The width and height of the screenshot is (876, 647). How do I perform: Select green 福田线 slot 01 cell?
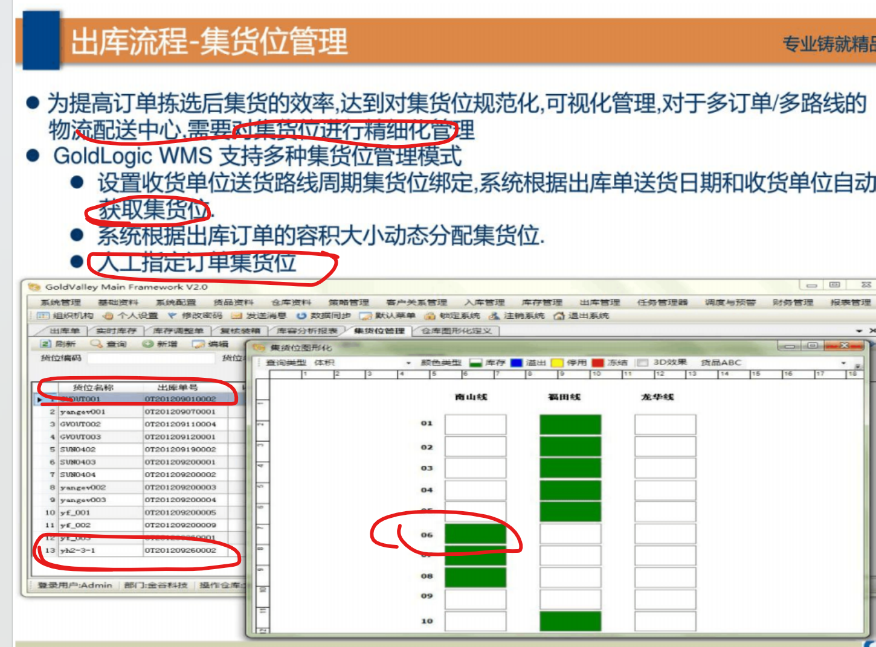(570, 424)
